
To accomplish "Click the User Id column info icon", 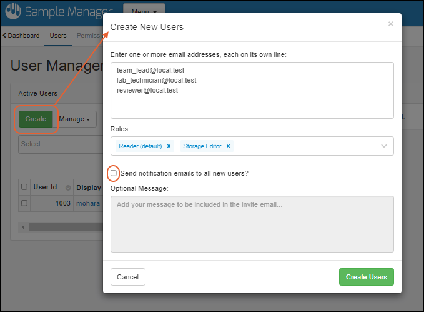I will pyautogui.click(x=67, y=187).
